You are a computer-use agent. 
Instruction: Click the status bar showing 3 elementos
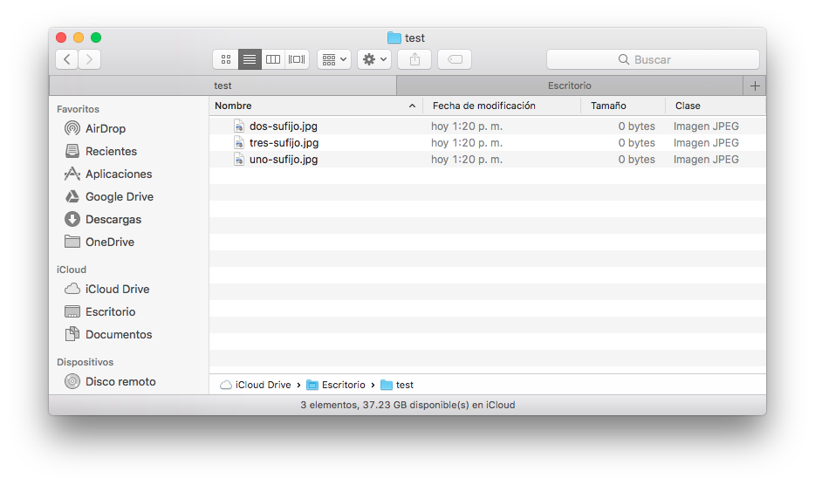[x=407, y=405]
